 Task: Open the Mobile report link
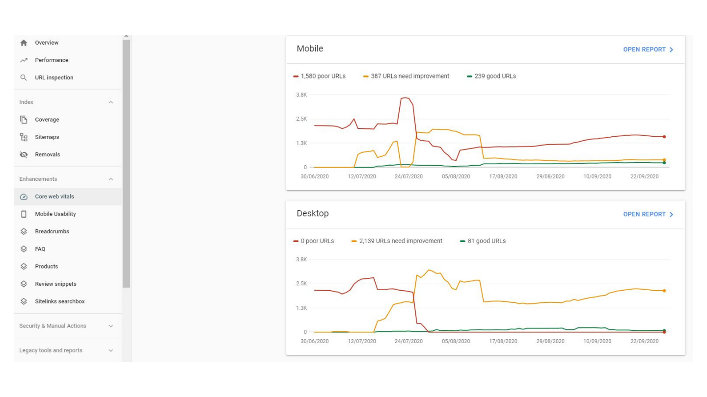pos(648,50)
